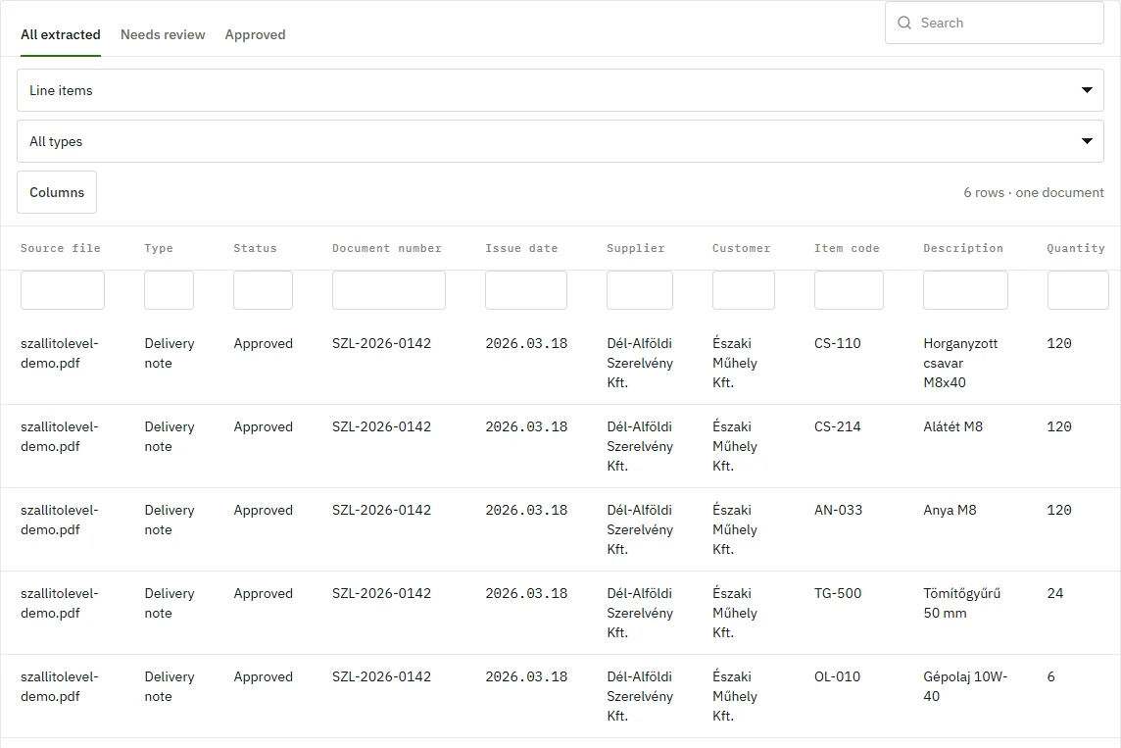
Task: Sort by Item code column header
Action: pos(847,248)
